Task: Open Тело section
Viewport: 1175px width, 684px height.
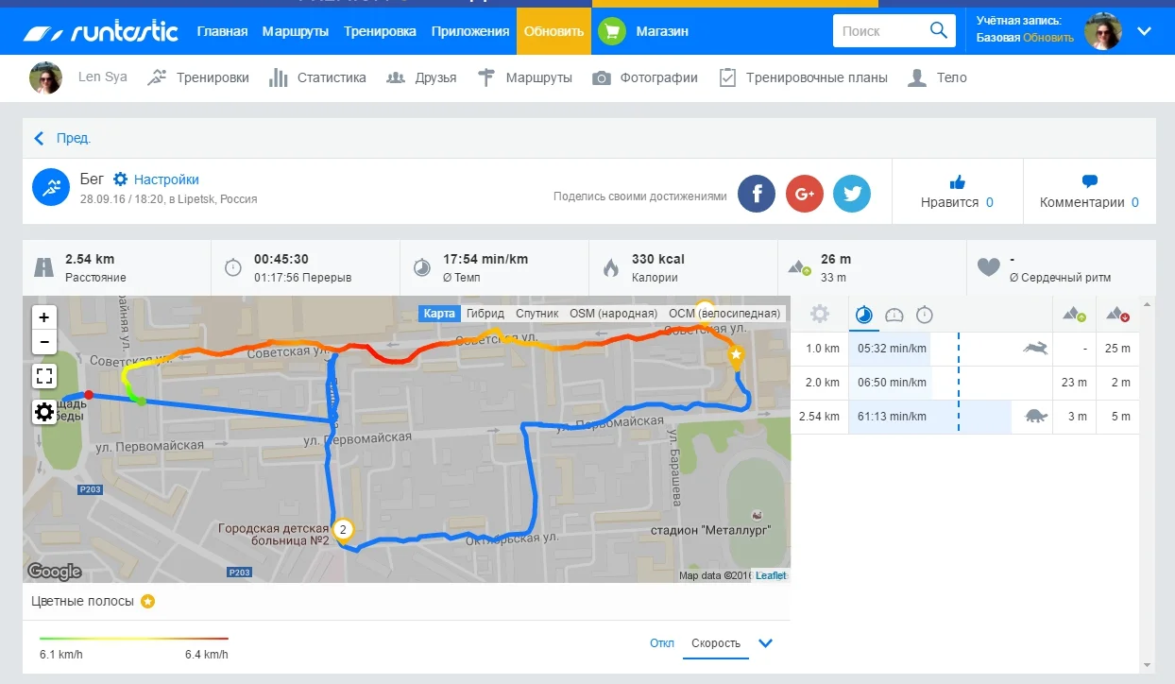Action: pos(937,77)
